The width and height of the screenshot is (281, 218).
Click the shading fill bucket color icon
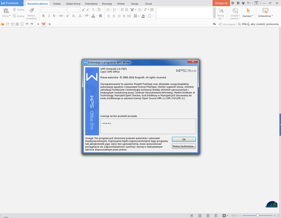143,16
